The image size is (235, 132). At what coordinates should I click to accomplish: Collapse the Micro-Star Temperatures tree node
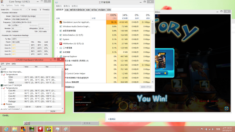(2, 74)
